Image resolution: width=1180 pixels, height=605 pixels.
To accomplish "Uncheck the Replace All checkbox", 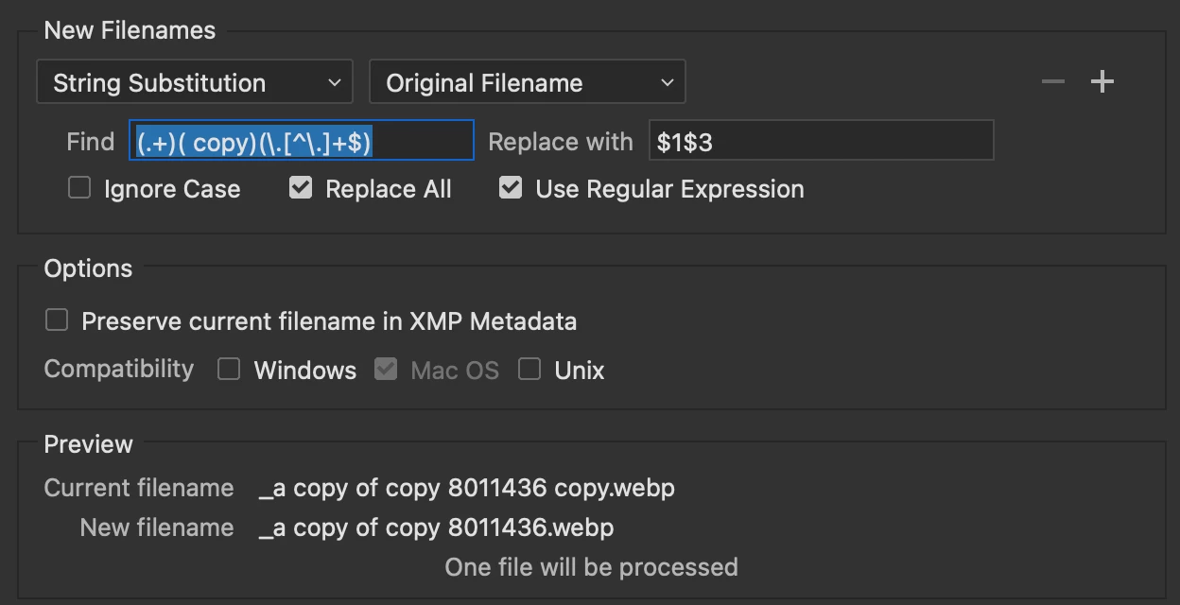I will 301,188.
